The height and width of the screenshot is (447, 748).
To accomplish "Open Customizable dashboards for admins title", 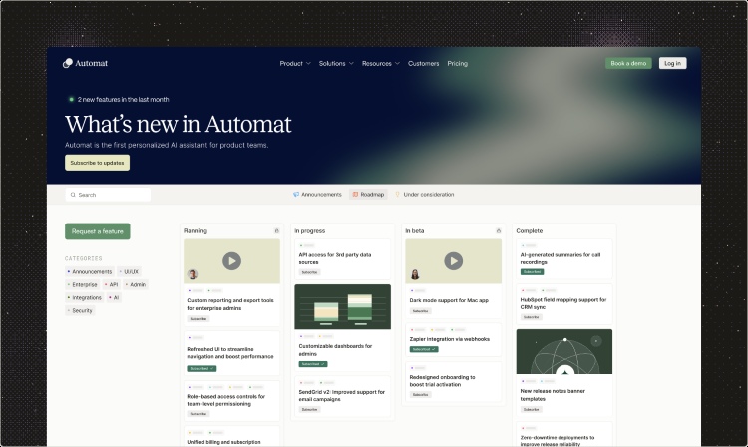I will [335, 350].
